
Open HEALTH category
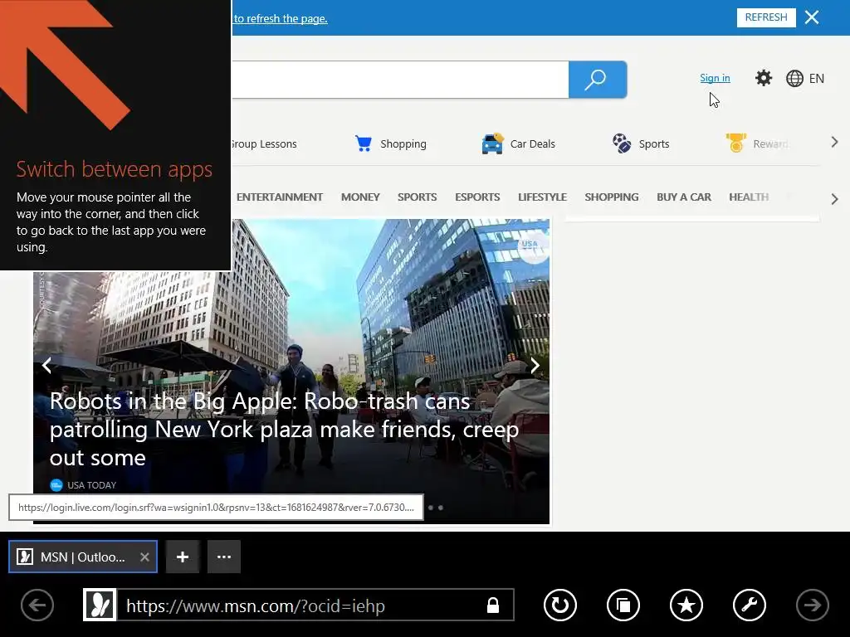click(x=749, y=197)
